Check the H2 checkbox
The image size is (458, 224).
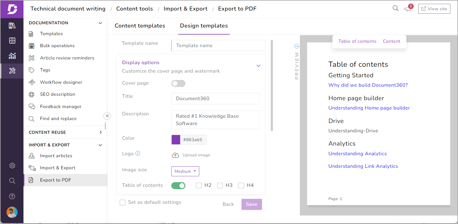[x=199, y=185]
